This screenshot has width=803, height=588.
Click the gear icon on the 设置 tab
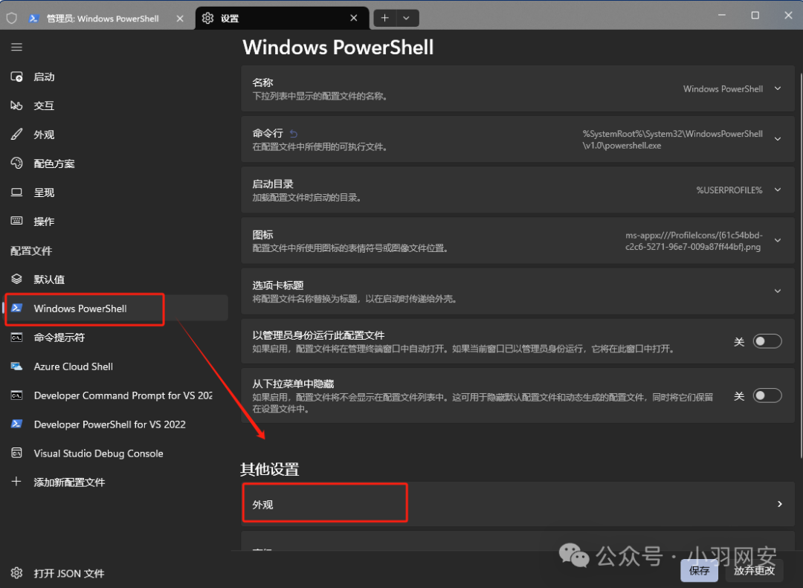[x=207, y=19]
